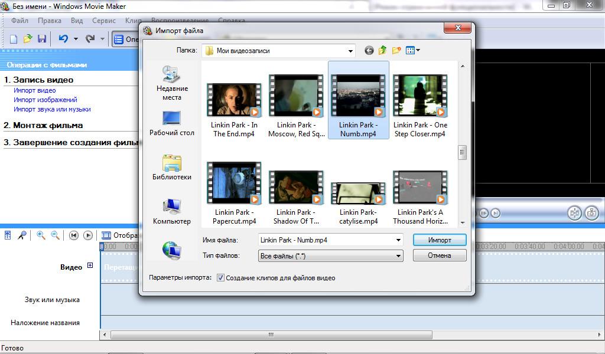Image resolution: width=605 pixels, height=354 pixels.
Task: Click the timeline horizontal scrollbar thumb
Action: click(x=271, y=335)
